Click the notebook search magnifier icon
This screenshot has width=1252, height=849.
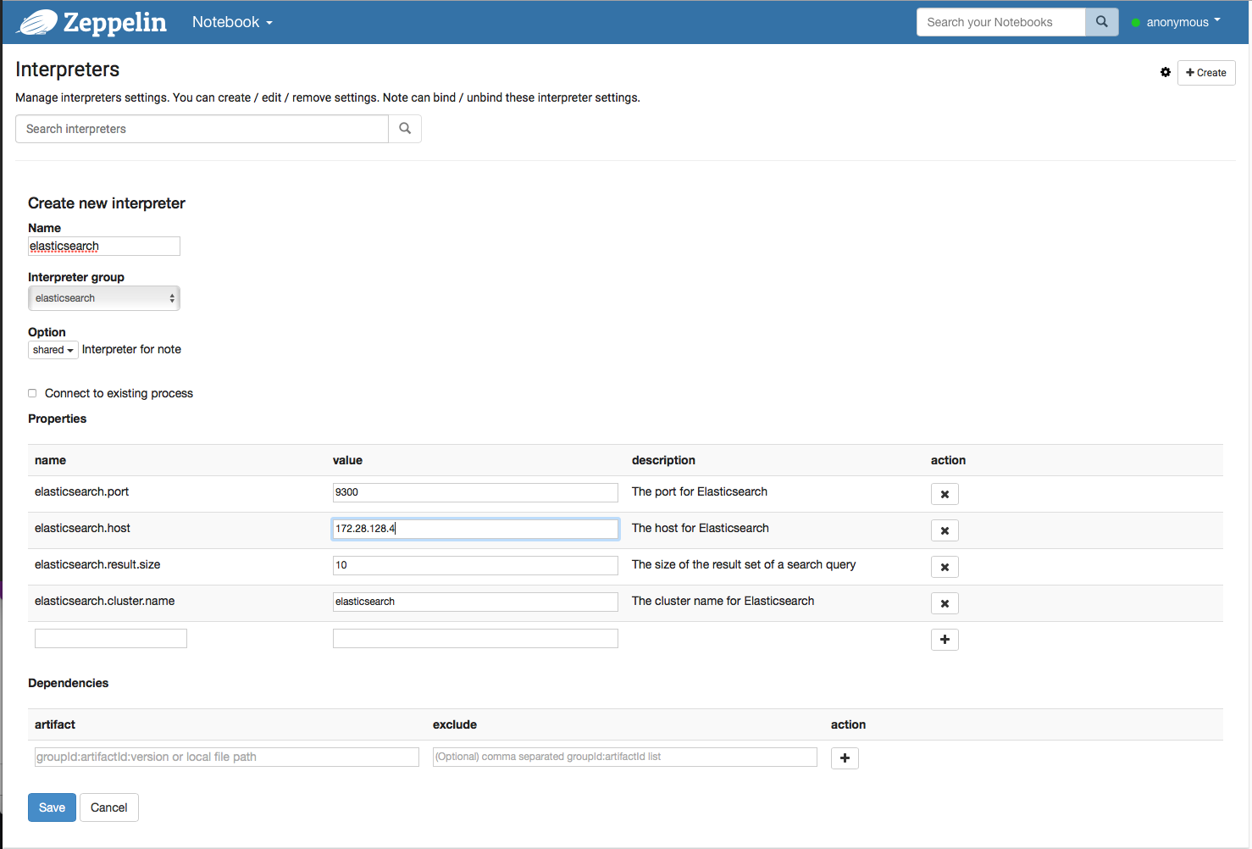coord(1101,21)
